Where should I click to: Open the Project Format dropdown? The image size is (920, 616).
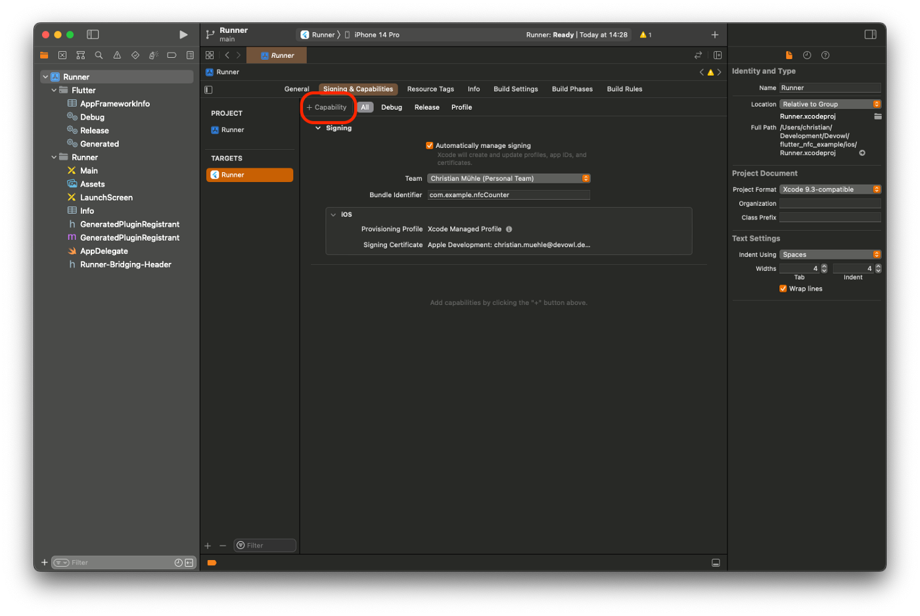(830, 189)
